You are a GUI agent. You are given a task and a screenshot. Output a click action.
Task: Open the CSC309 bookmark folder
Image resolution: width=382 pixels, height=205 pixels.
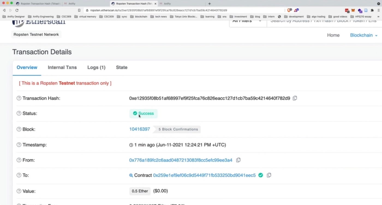click(106, 17)
